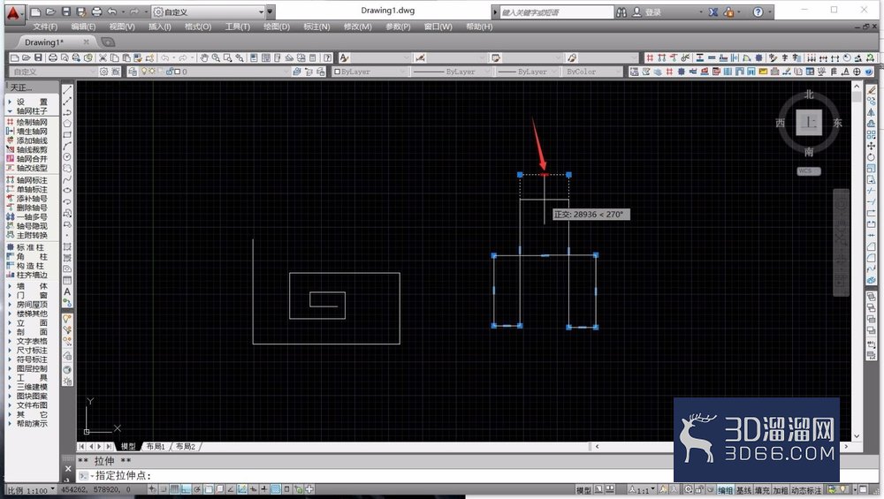This screenshot has height=499, width=884.
Task: Click the 柱齐墙边 align column command
Action: coord(27,275)
